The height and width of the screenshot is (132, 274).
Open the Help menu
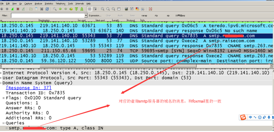(x=89, y=3)
